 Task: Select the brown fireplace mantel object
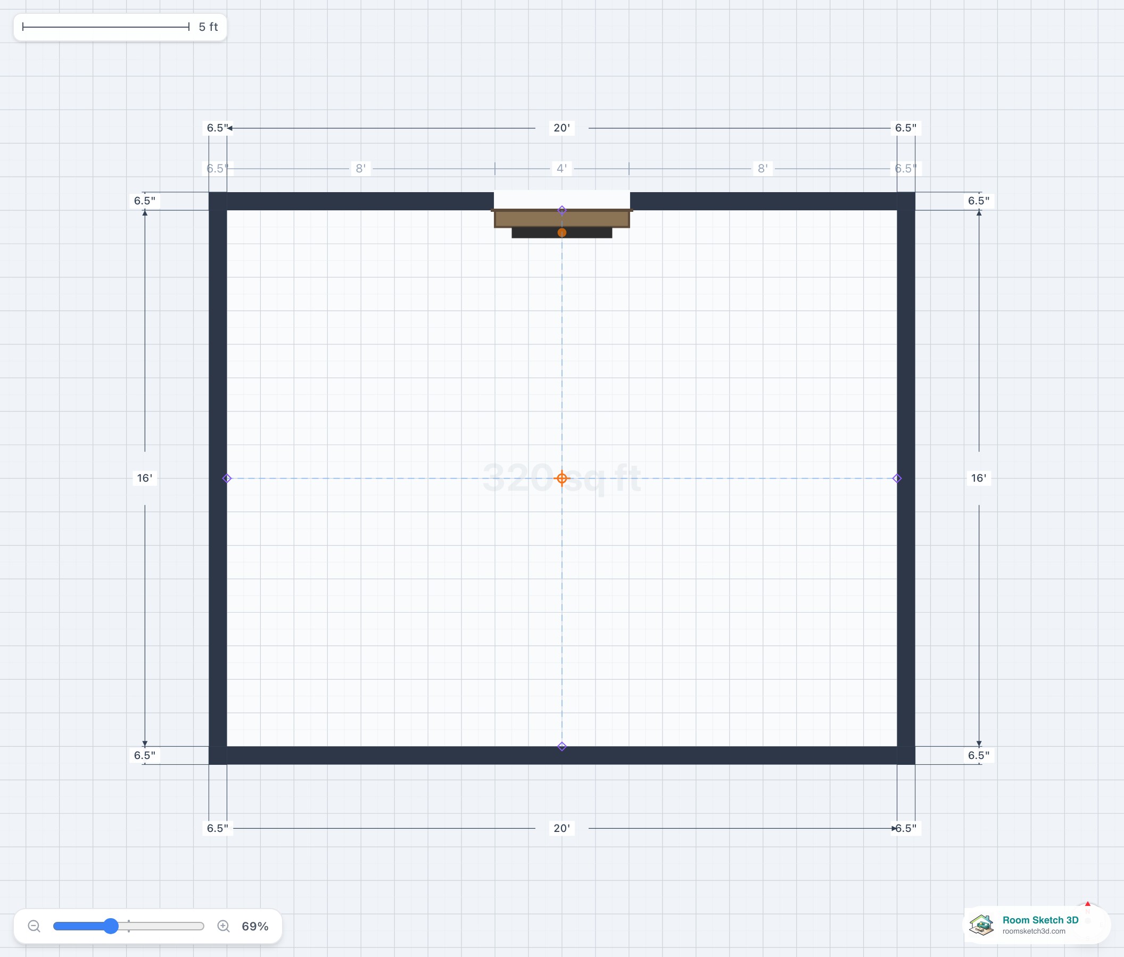pyautogui.click(x=562, y=219)
